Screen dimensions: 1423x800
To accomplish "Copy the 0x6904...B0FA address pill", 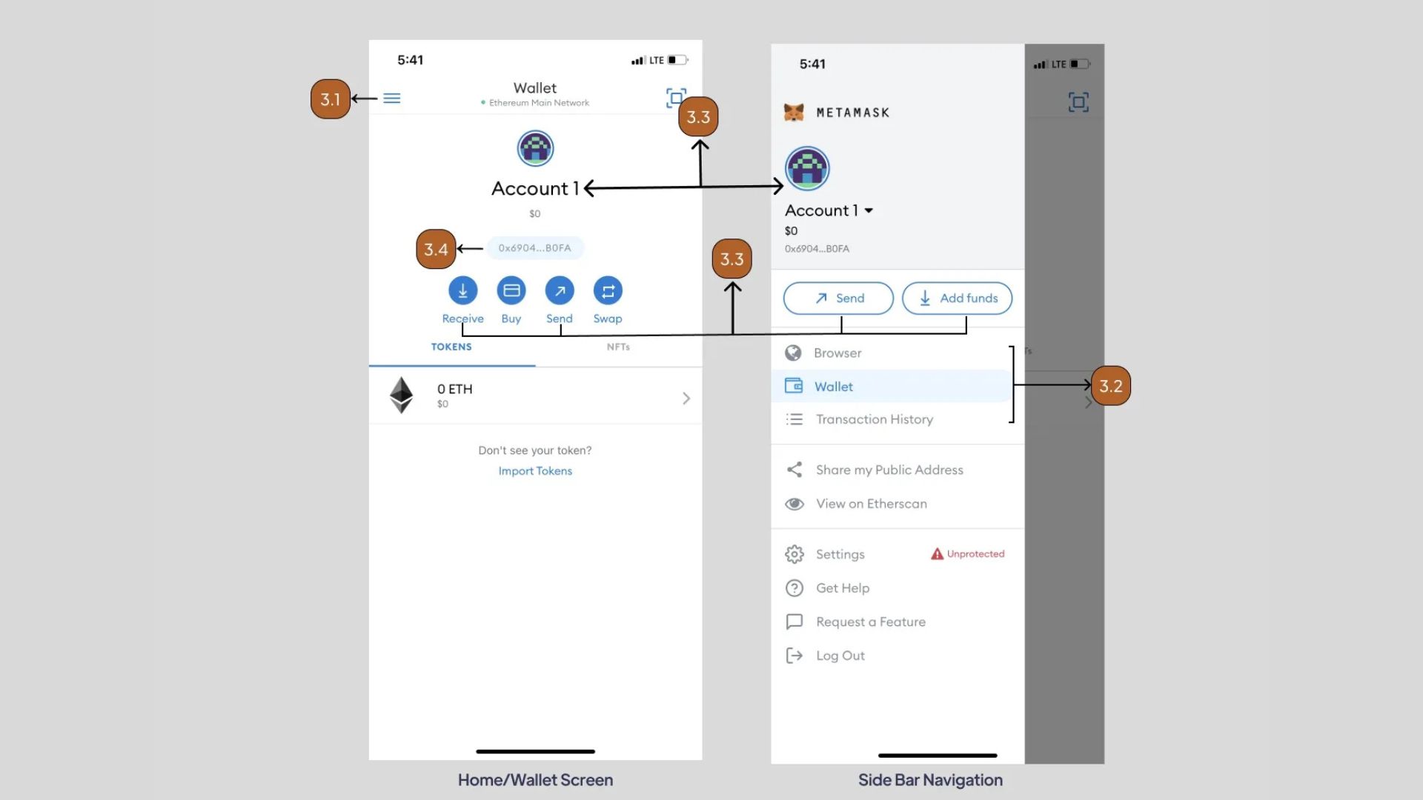I will [534, 248].
